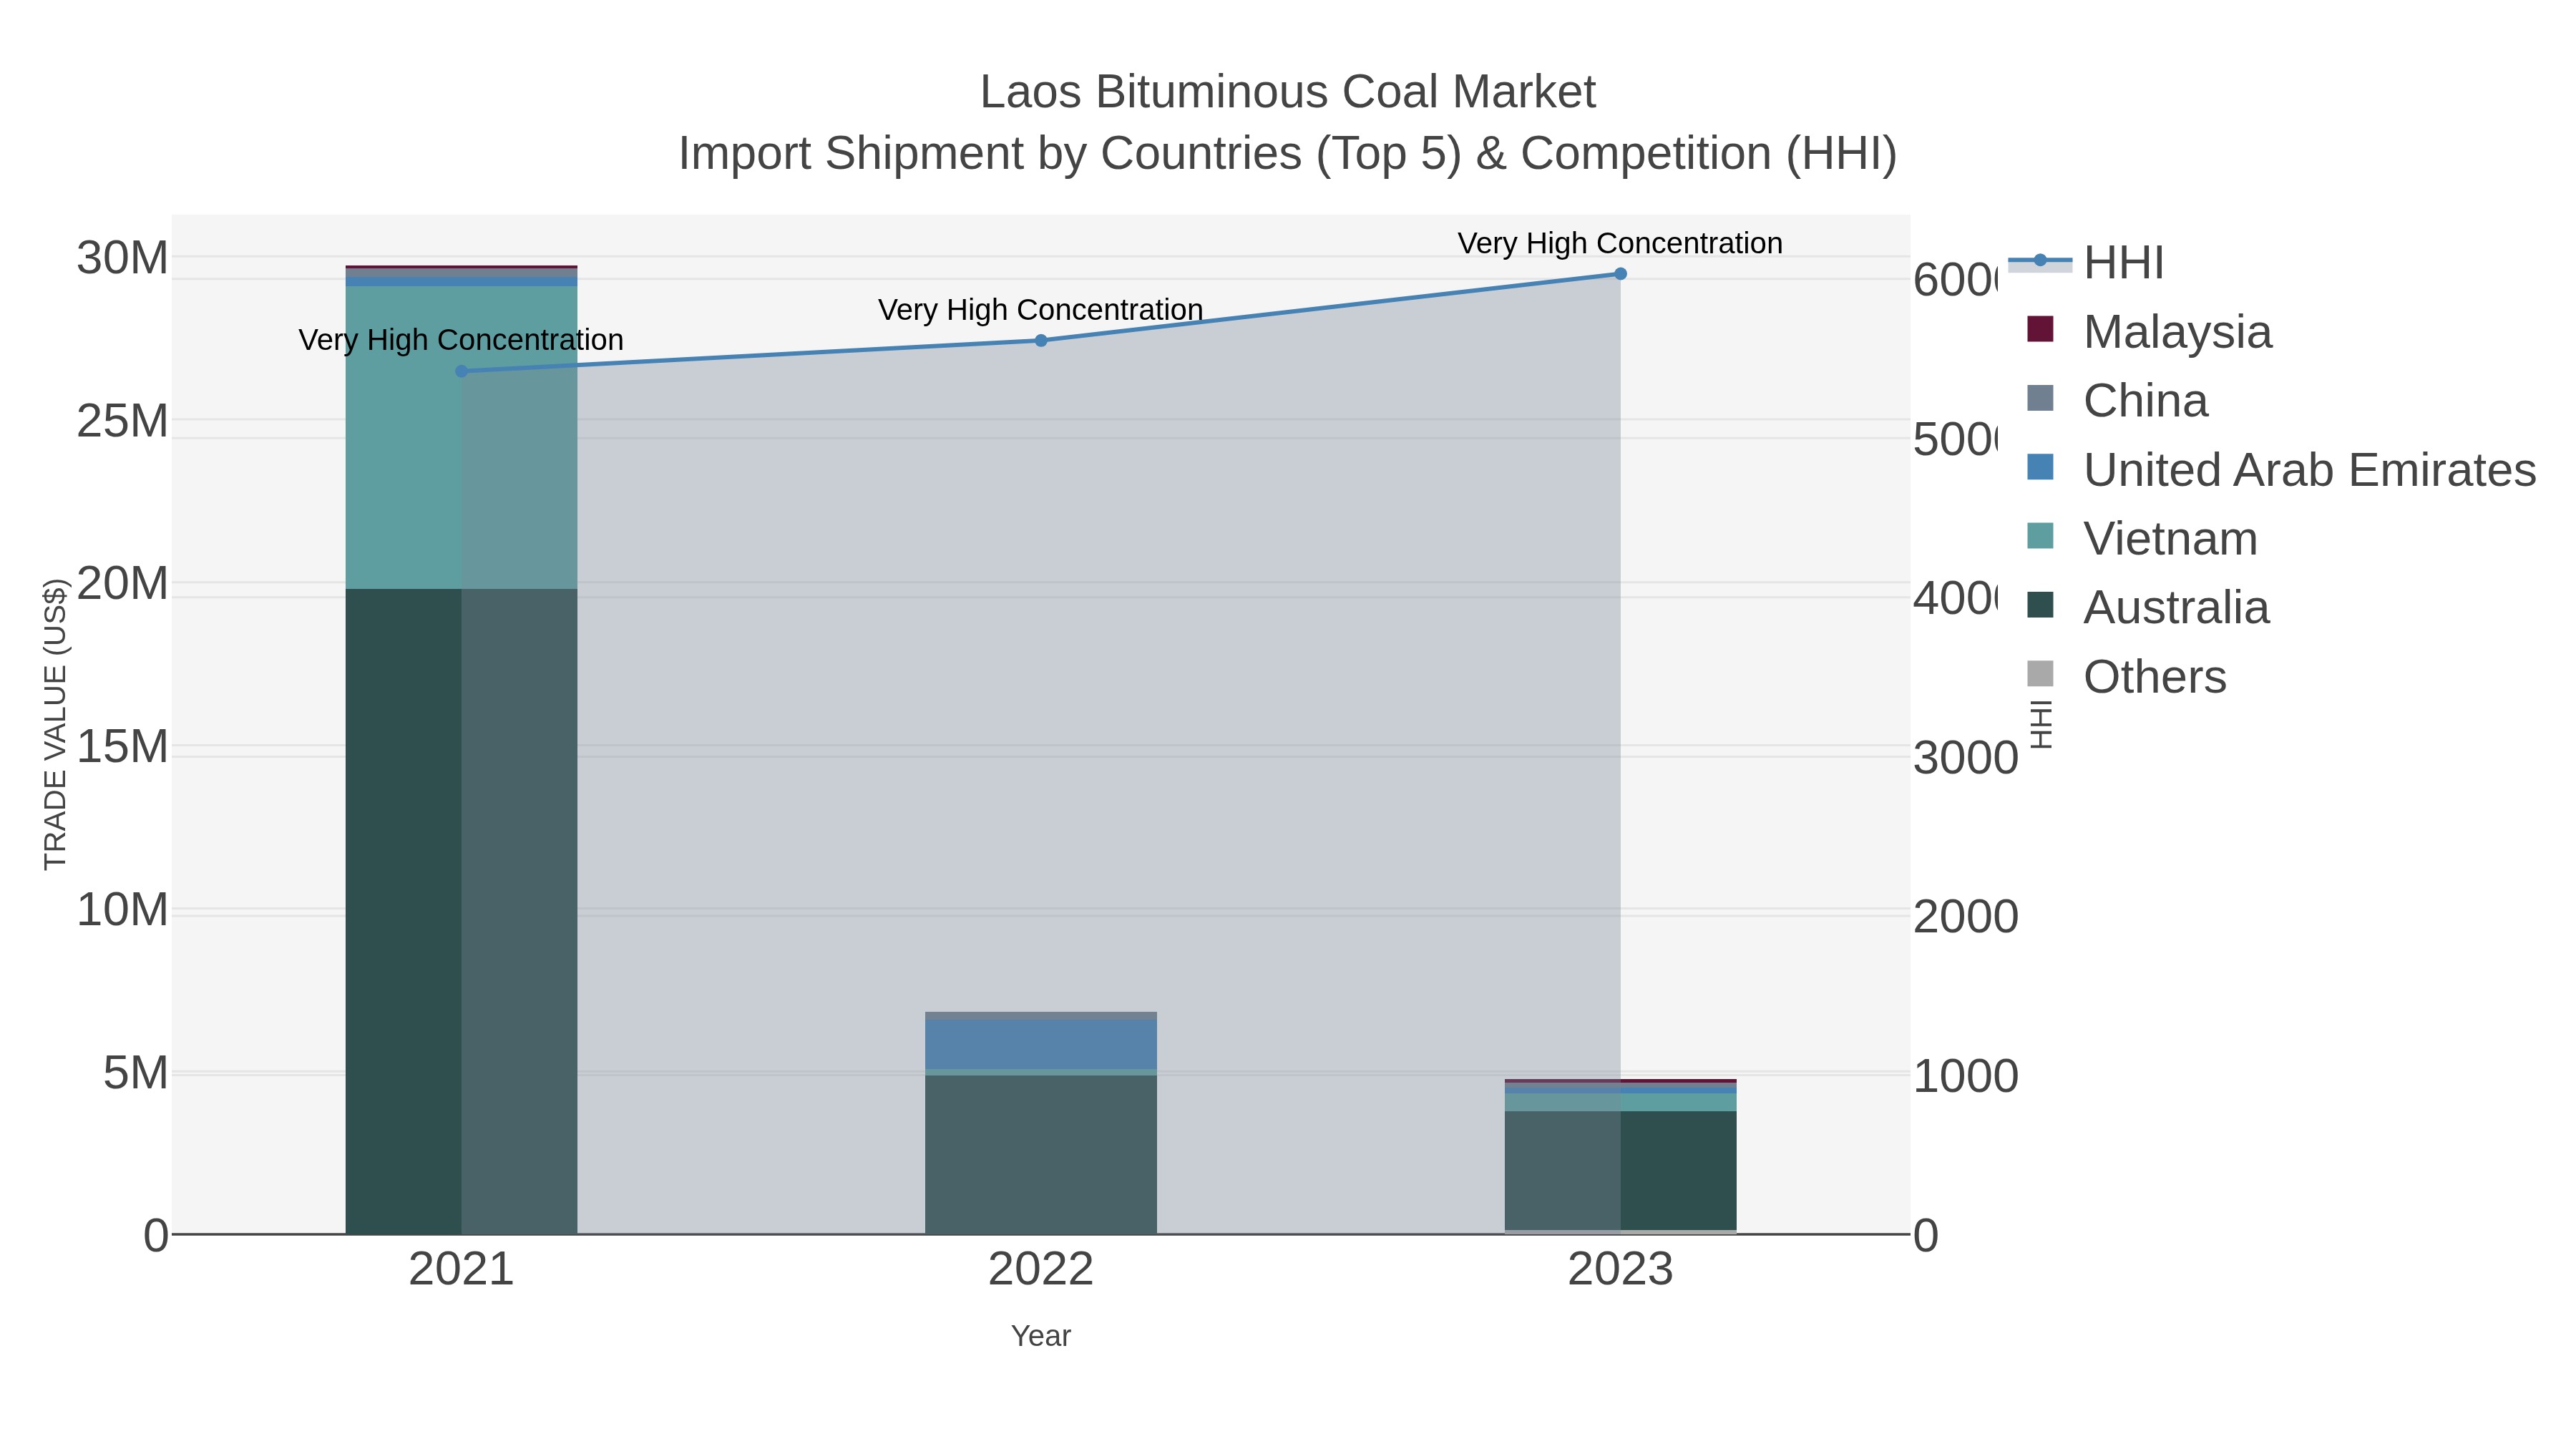Select the 2022 HHI data point
2576x1449 pixels.
(1041, 340)
